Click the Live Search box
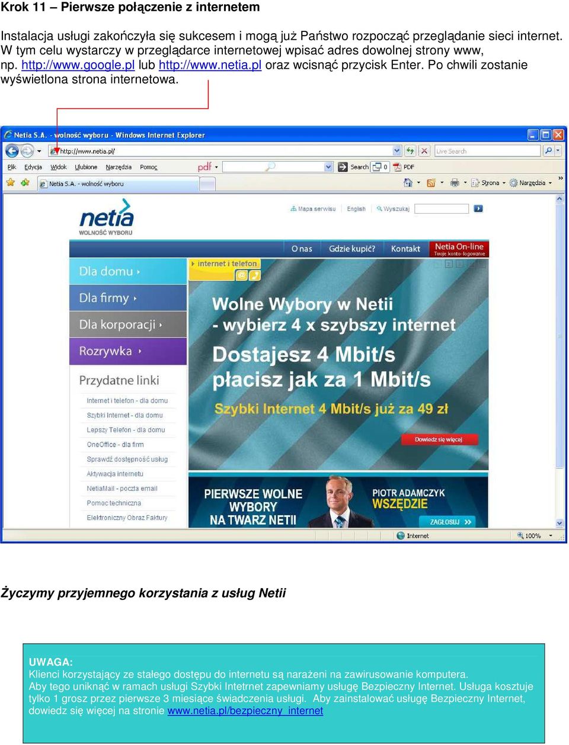The width and height of the screenshot is (569, 745). pyautogui.click(x=488, y=151)
